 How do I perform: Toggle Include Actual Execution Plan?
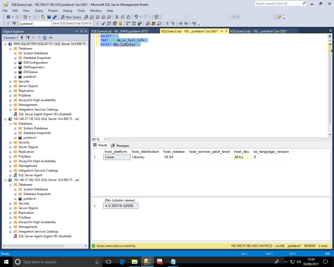[128, 23]
